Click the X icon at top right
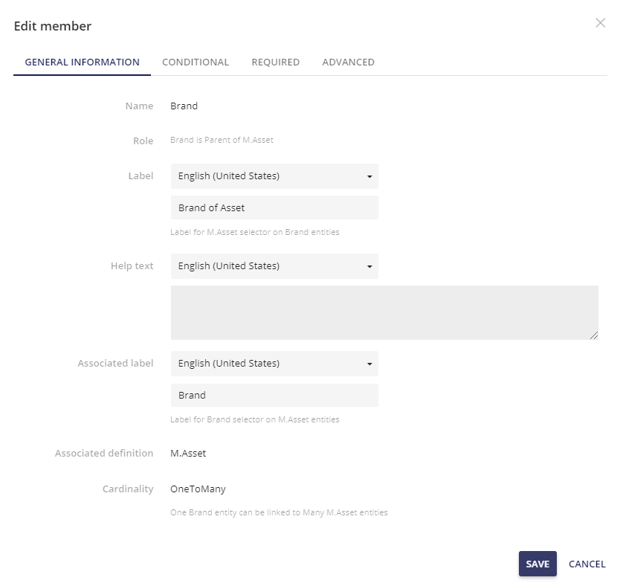Screen dimensions: 620x583 tap(601, 23)
